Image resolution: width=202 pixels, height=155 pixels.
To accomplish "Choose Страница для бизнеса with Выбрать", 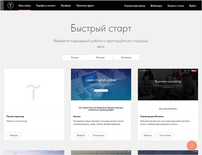I will coord(148,135).
